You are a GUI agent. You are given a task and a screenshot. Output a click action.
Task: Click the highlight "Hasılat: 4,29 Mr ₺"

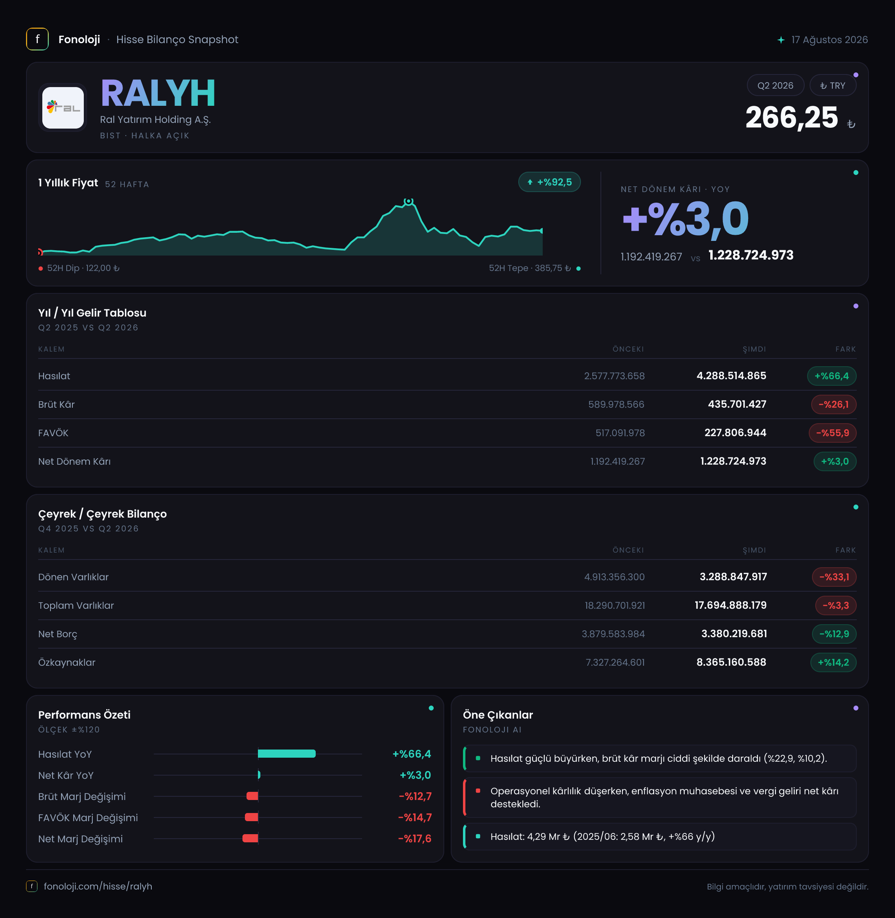[659, 836]
